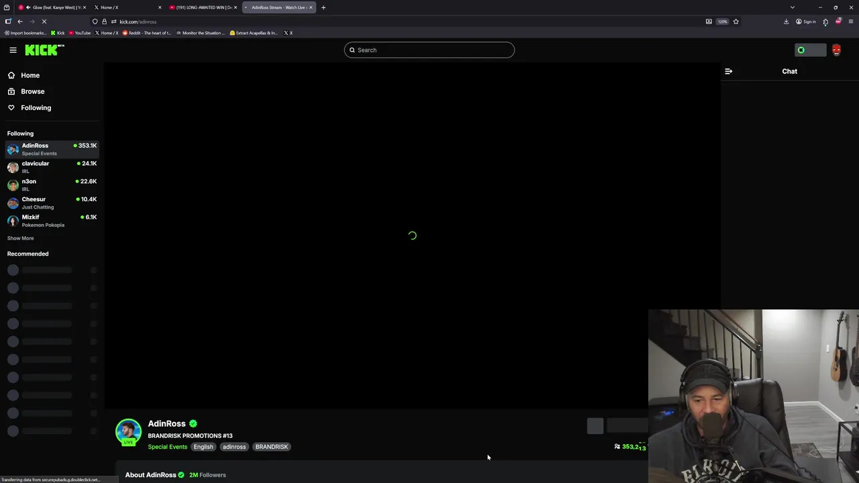Open the padlock site info icon
859x483 pixels.
104,21
